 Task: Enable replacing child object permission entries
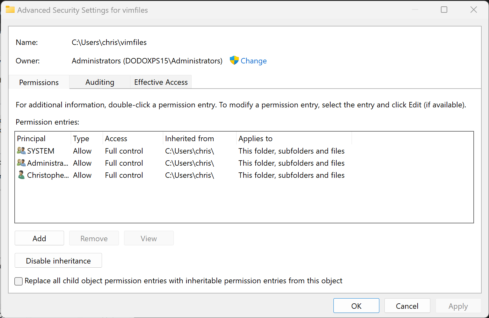coord(18,281)
